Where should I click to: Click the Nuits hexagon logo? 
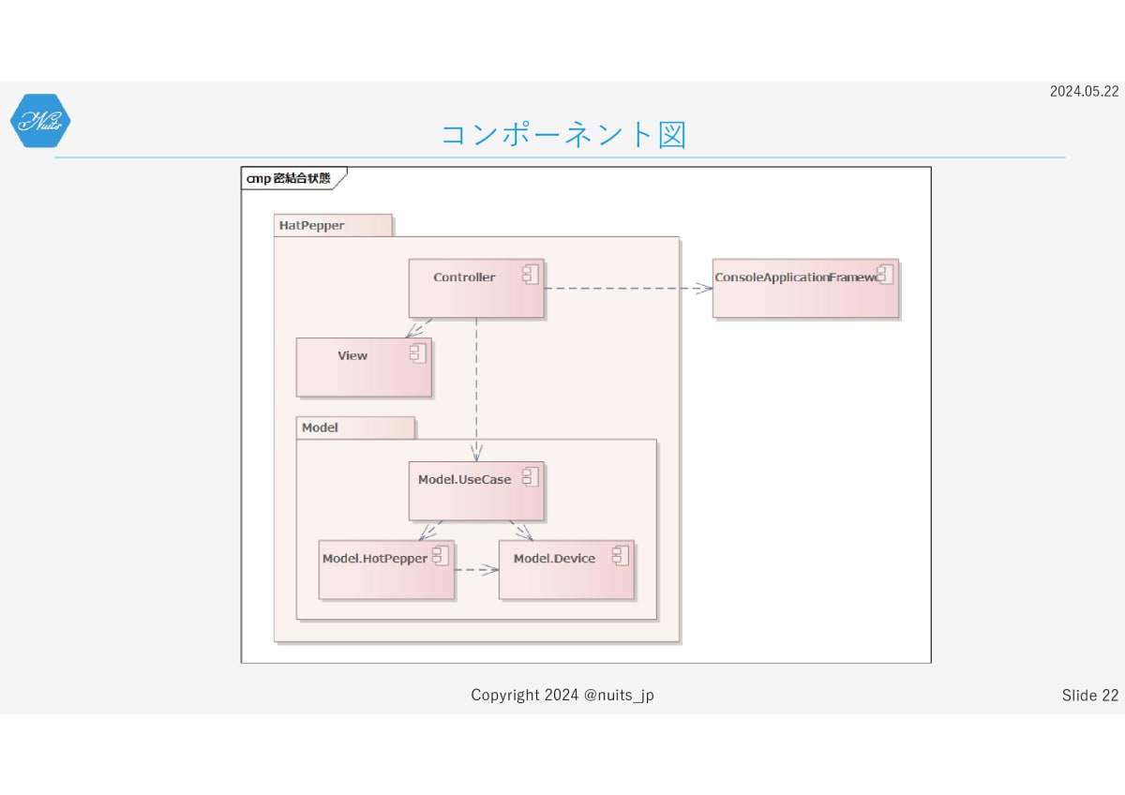coord(40,121)
